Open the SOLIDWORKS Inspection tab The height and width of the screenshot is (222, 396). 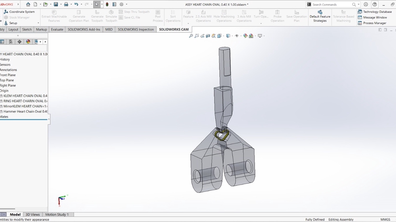coord(136,29)
